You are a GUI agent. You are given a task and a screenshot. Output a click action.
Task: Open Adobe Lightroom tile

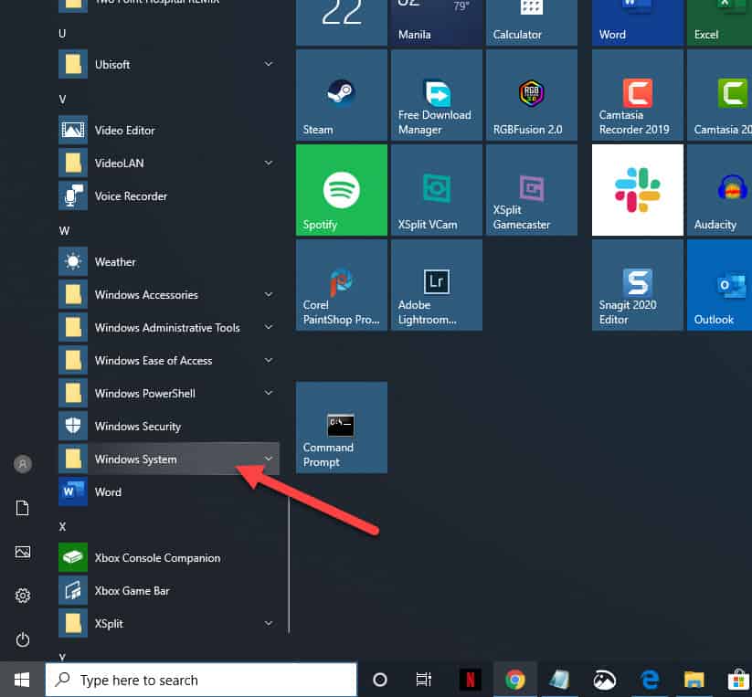(x=437, y=285)
